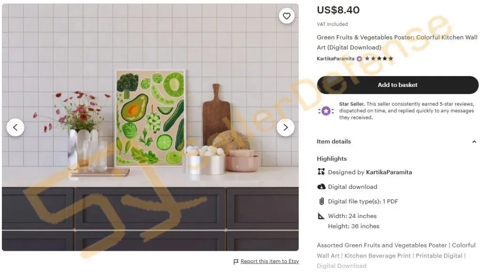Viewport: 481px width, 272px height.
Task: Click the Digital download cloud icon
Action: click(321, 187)
